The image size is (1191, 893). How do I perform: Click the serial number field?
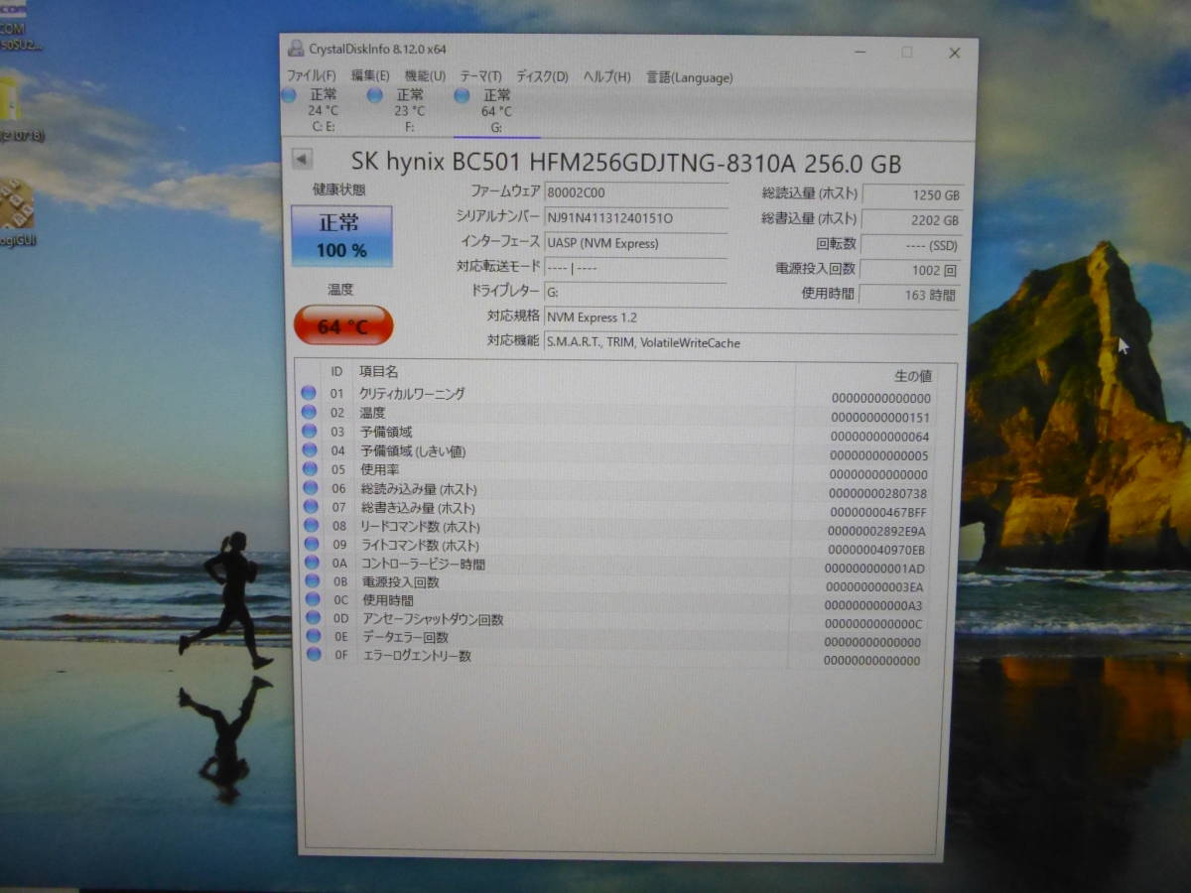(635, 217)
